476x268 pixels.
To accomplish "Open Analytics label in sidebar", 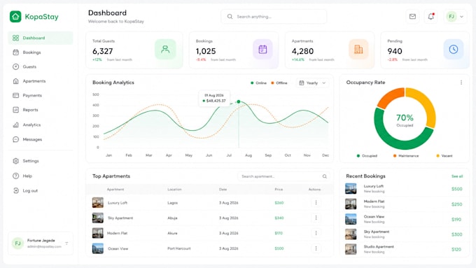I will click(x=31, y=125).
